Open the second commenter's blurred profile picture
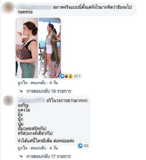This screenshot has width=146, height=160. 8,101
